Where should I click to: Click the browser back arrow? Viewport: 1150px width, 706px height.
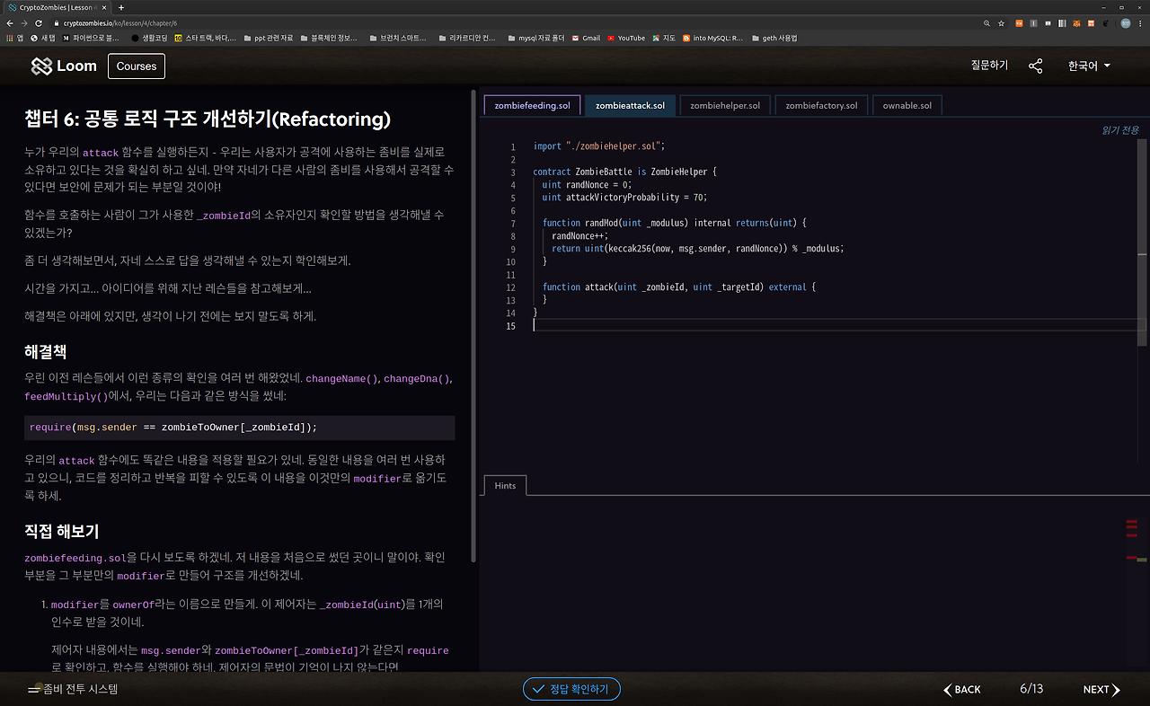tap(10, 23)
